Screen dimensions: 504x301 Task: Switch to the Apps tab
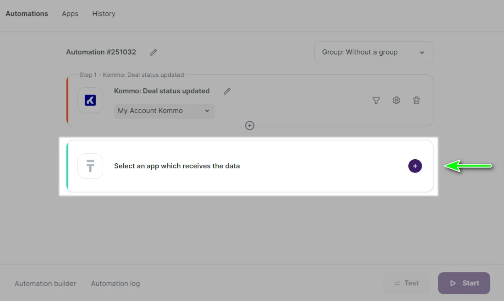(x=70, y=13)
